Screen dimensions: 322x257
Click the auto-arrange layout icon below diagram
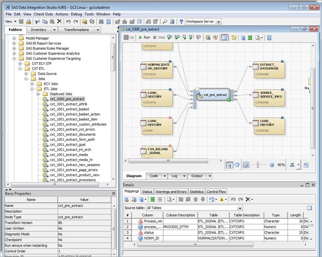[292, 165]
